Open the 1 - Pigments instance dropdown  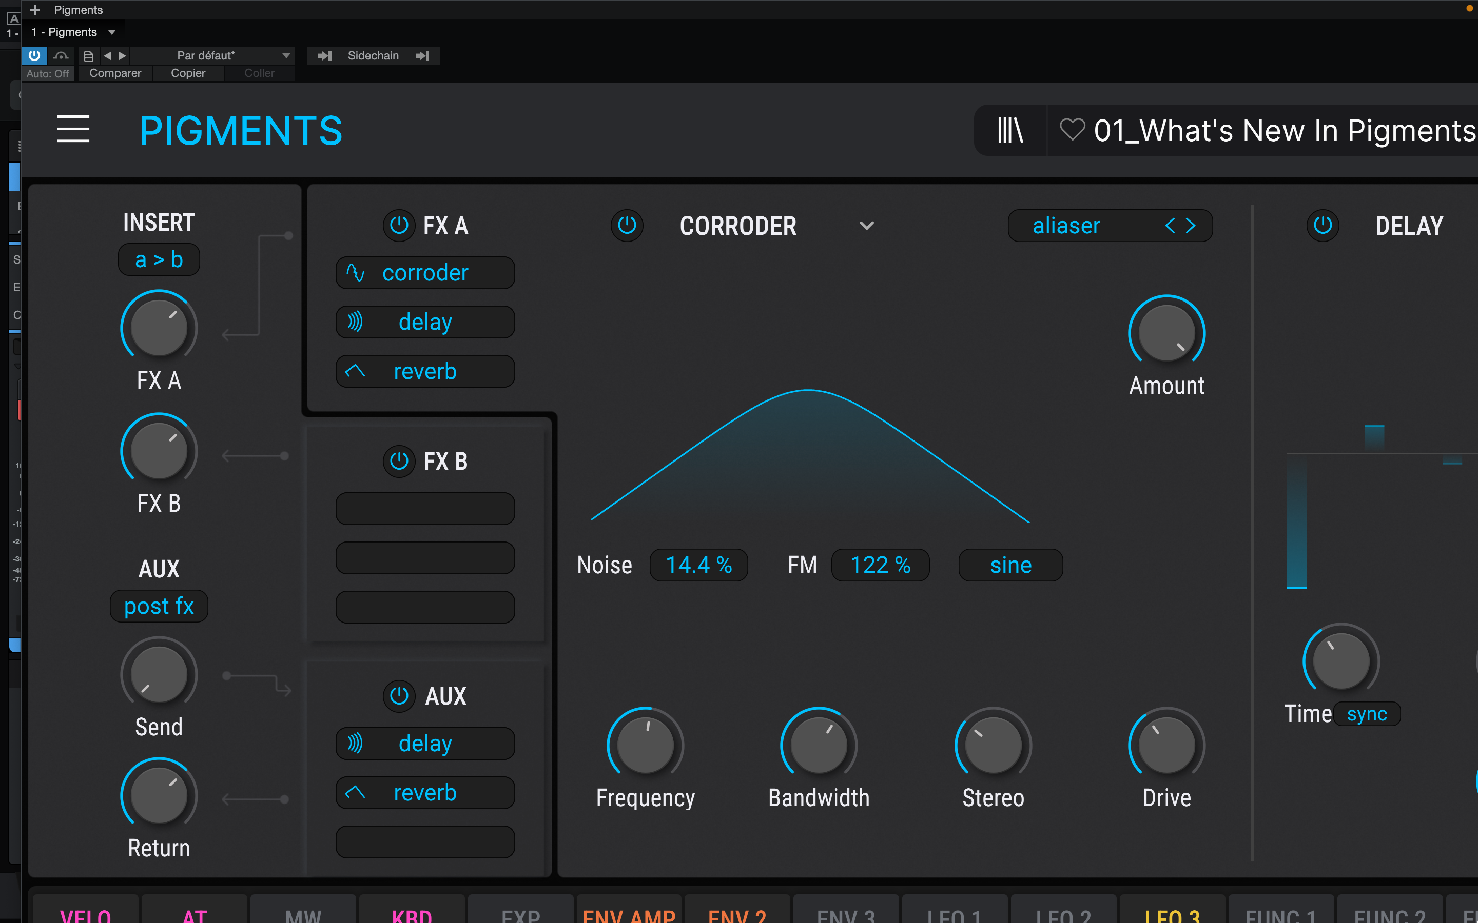click(112, 32)
